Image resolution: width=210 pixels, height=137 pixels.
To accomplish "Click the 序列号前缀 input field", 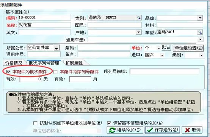I will (x=165, y=72).
